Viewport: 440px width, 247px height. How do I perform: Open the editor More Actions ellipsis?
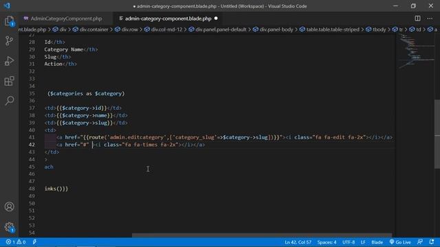click(x=430, y=19)
